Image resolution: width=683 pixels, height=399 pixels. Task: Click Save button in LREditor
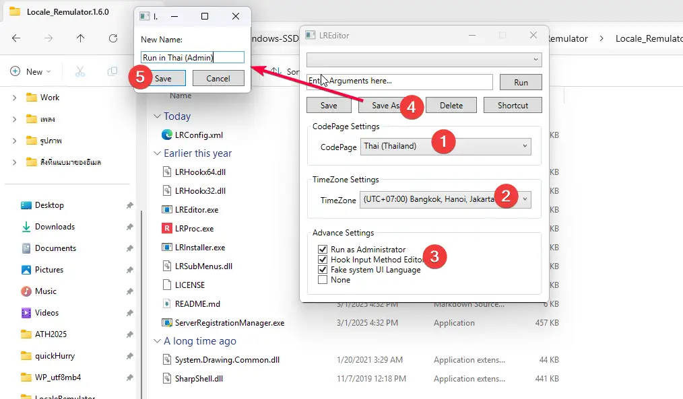329,105
